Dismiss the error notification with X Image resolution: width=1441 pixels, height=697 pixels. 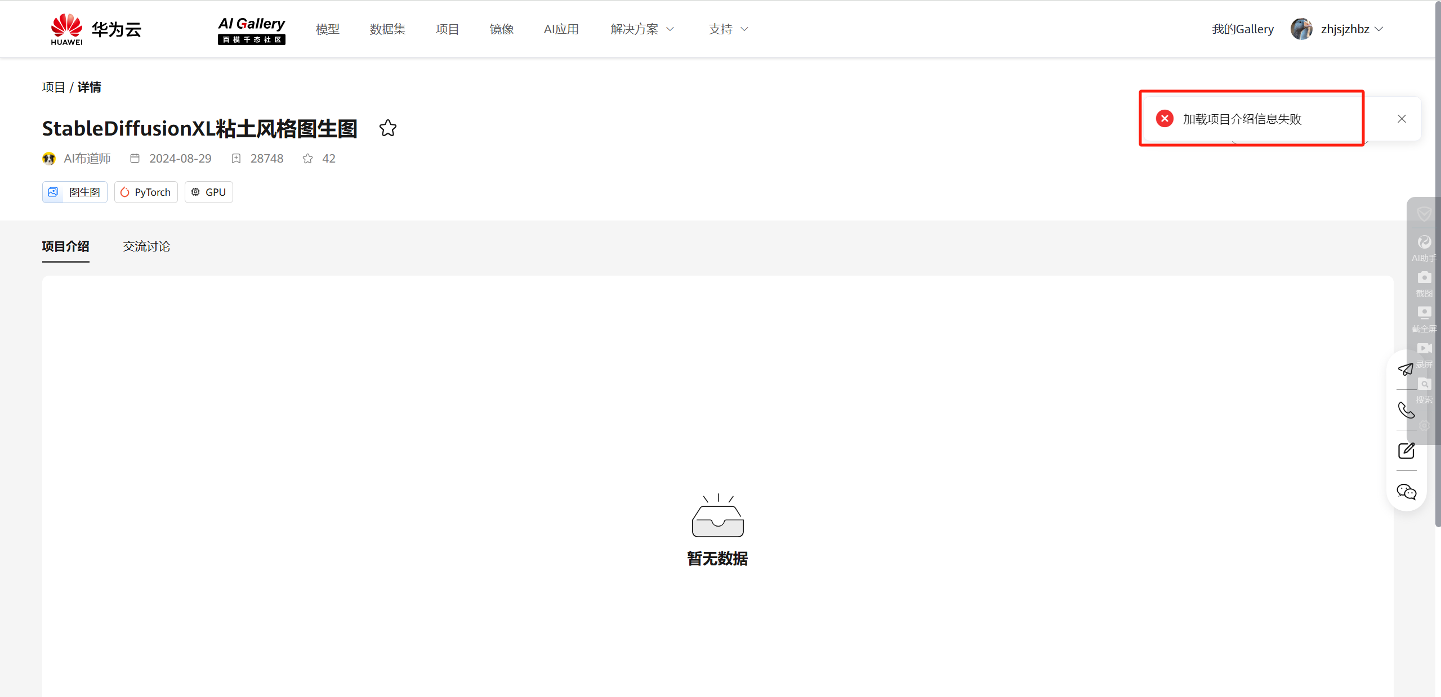1402,119
